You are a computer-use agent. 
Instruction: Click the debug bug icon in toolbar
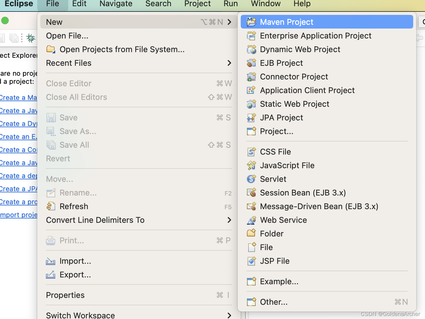pyautogui.click(x=30, y=38)
